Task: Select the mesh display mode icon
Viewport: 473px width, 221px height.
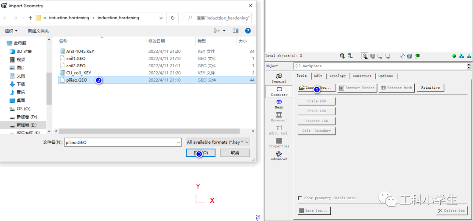Action: [x=373, y=56]
